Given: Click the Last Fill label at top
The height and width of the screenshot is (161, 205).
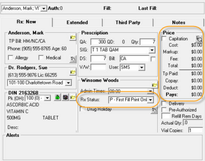Looking at the screenshot, I should coord(148,8).
